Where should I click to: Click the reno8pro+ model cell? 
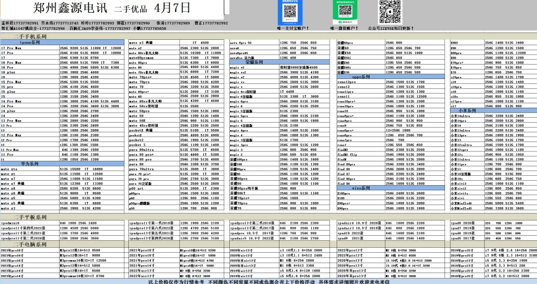coord(361,131)
